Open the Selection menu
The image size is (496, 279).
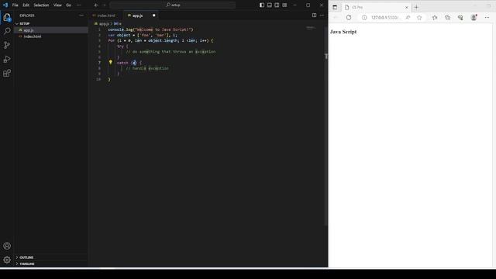coord(41,5)
